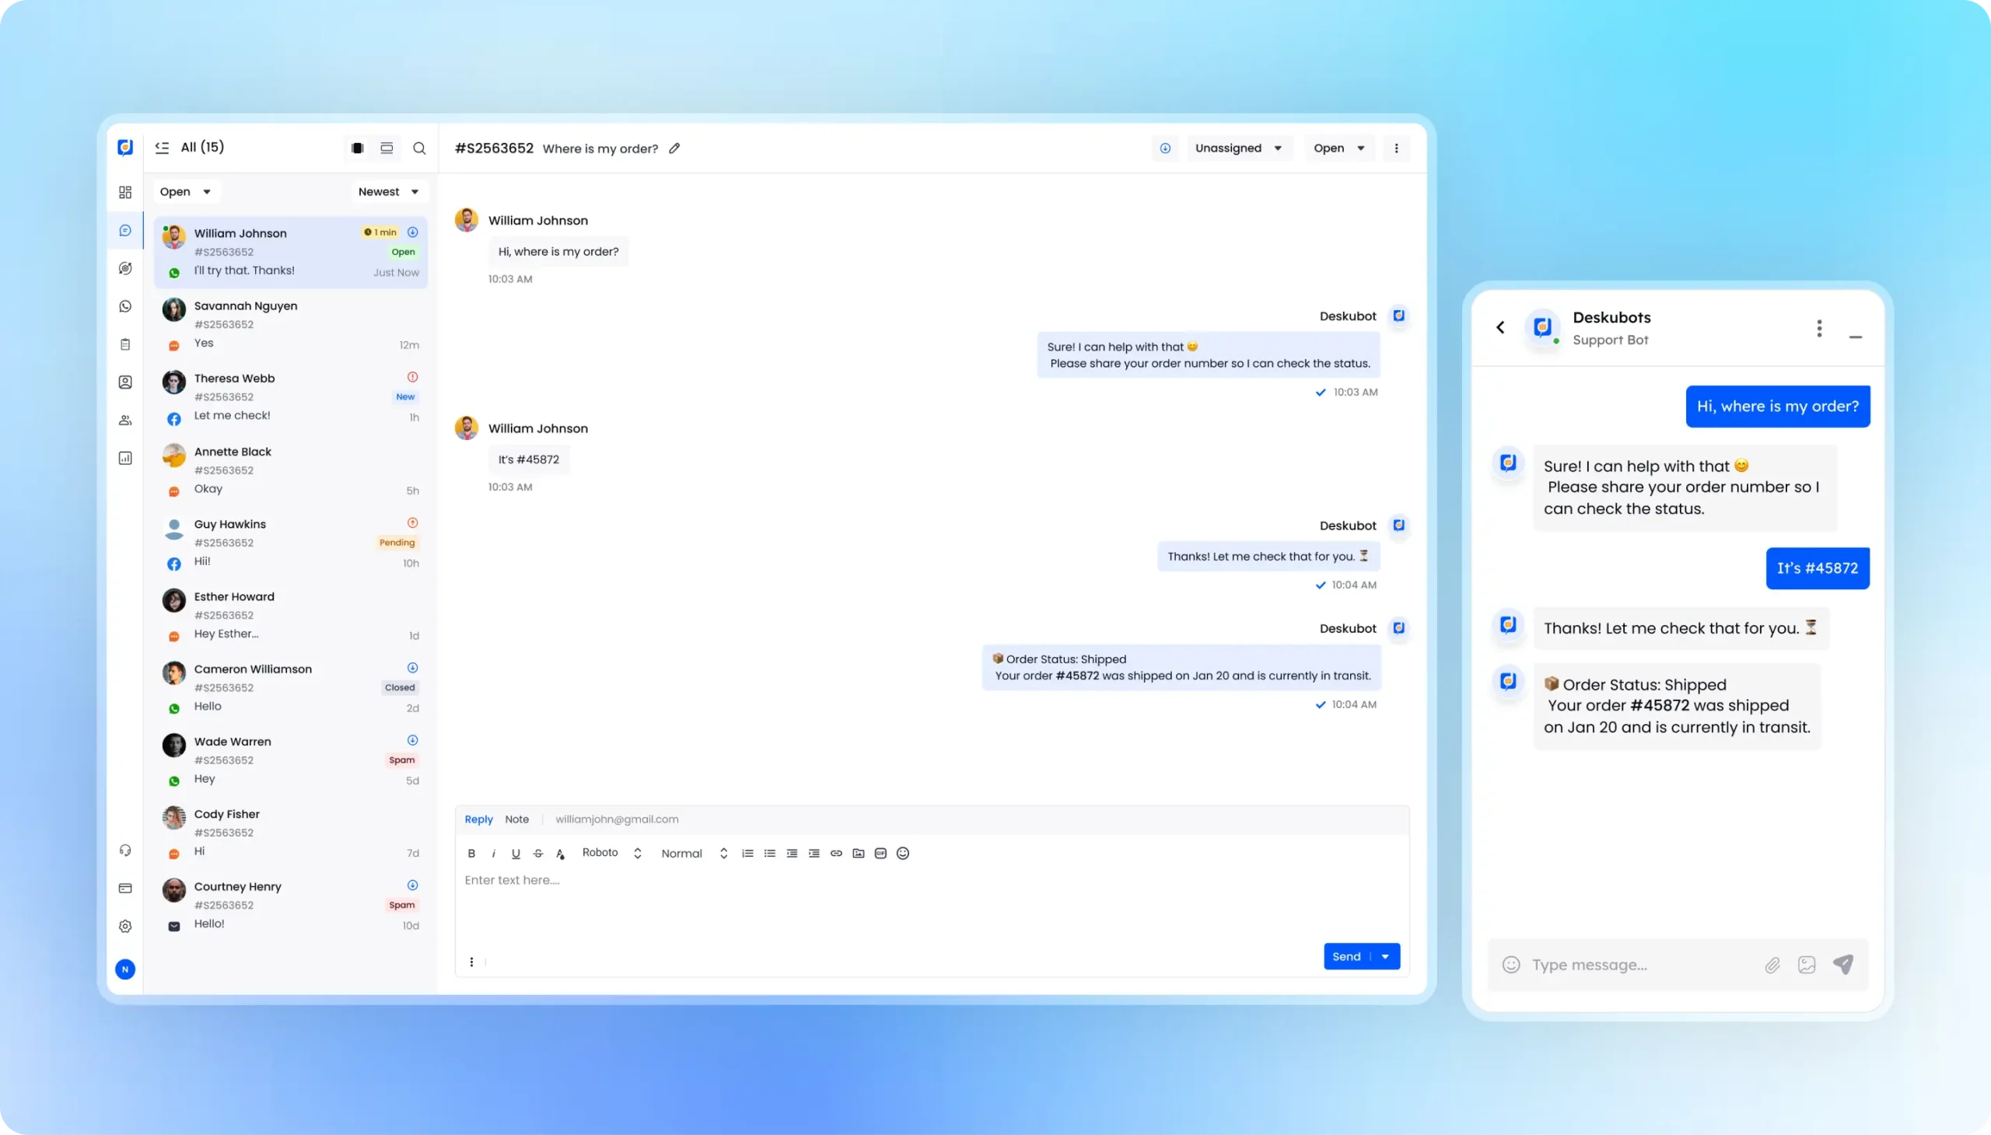This screenshot has height=1135, width=1991.
Task: Toggle underline formatting in the reply editor
Action: (516, 853)
